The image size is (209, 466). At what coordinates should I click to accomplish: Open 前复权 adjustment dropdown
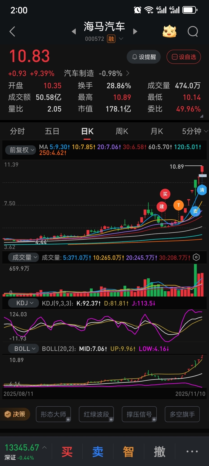click(x=20, y=150)
